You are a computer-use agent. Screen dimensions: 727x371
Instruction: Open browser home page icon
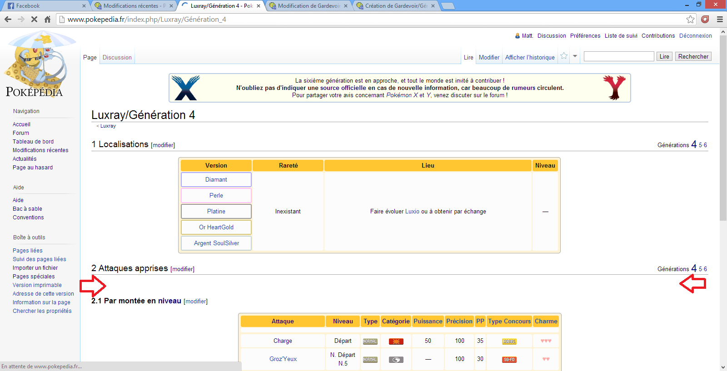point(47,19)
